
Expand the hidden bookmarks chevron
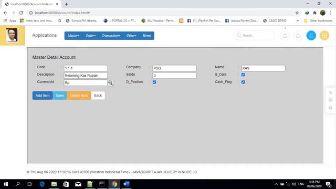pyautogui.click(x=298, y=20)
